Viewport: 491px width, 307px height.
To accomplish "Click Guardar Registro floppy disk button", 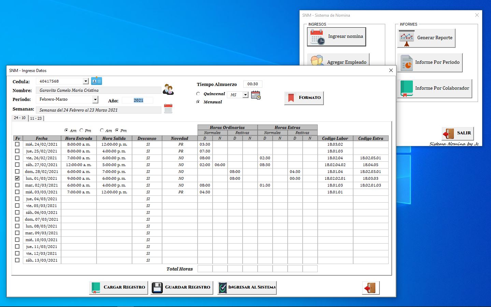I will 182,288.
